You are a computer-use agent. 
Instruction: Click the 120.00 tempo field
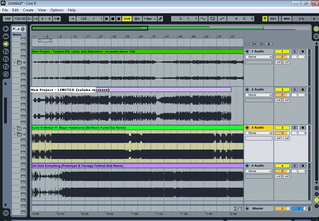[x=20, y=19]
